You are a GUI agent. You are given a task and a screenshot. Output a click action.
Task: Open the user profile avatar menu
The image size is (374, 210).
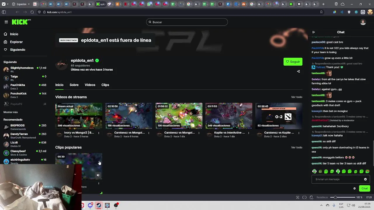[x=363, y=22]
